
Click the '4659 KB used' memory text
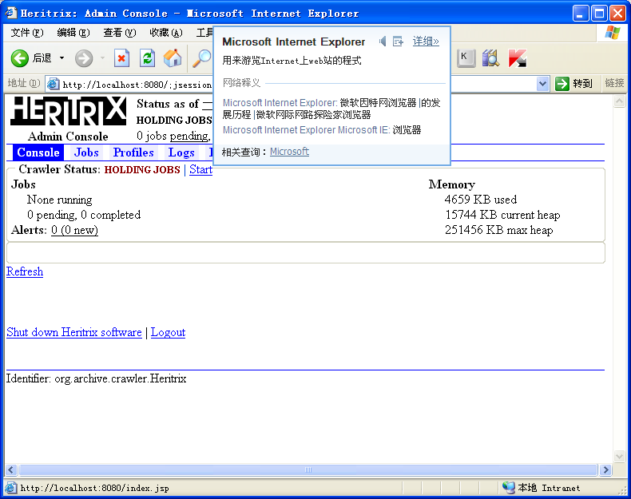[x=481, y=200]
